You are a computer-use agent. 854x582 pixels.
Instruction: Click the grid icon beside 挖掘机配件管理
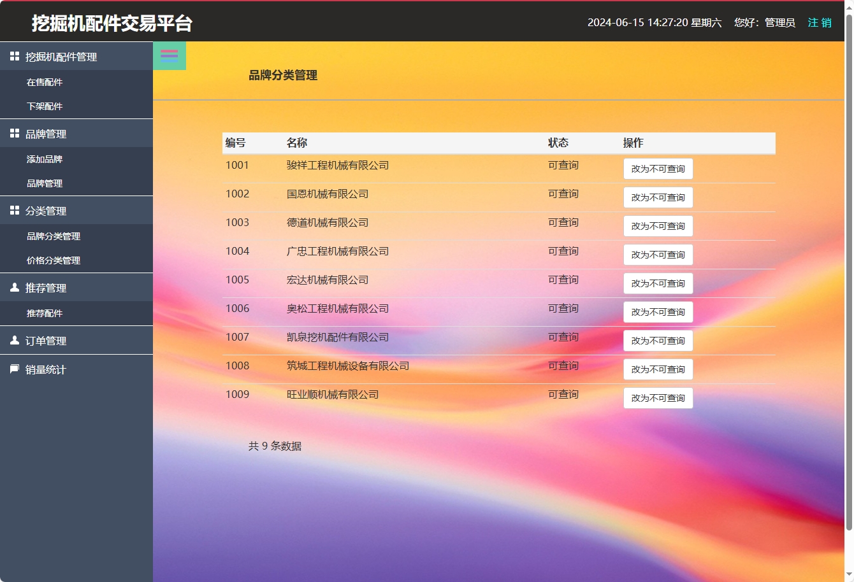(x=14, y=56)
